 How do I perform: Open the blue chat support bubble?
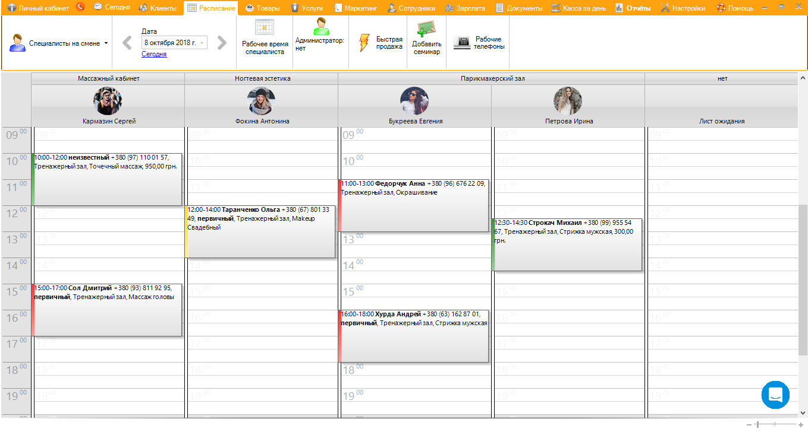click(775, 395)
